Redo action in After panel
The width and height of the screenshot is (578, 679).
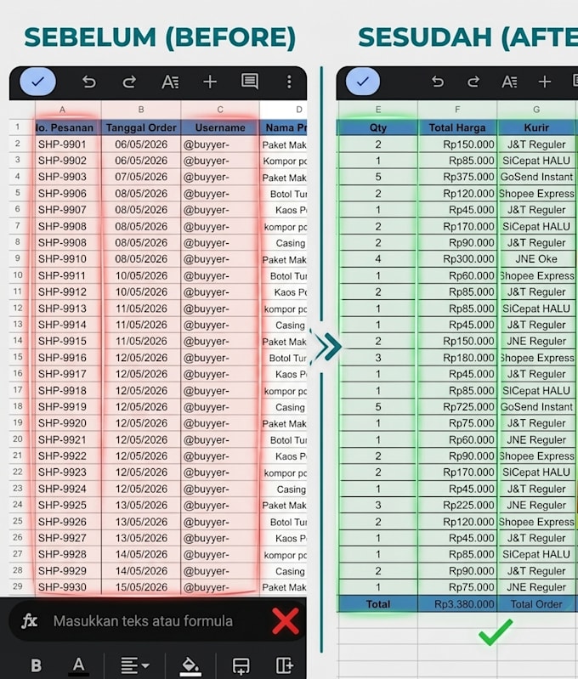point(473,82)
